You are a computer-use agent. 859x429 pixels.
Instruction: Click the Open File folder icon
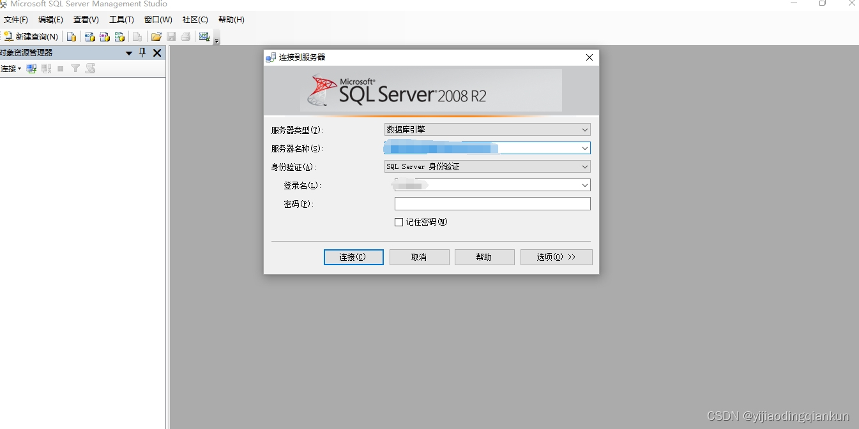(x=156, y=36)
